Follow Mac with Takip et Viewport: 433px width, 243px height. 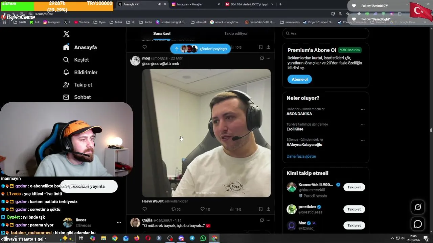pyautogui.click(x=354, y=225)
